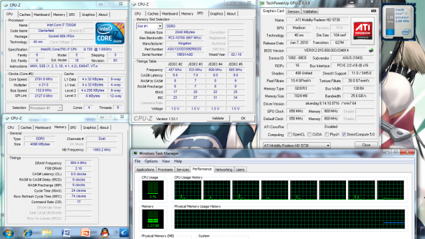Click title bar icon of CPU-Z Memory window

(x=6, y=118)
